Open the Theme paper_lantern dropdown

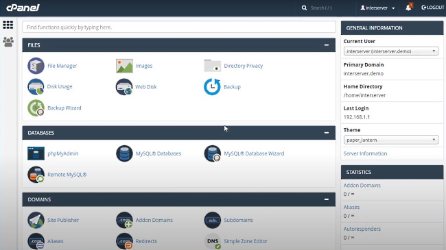coord(391,140)
